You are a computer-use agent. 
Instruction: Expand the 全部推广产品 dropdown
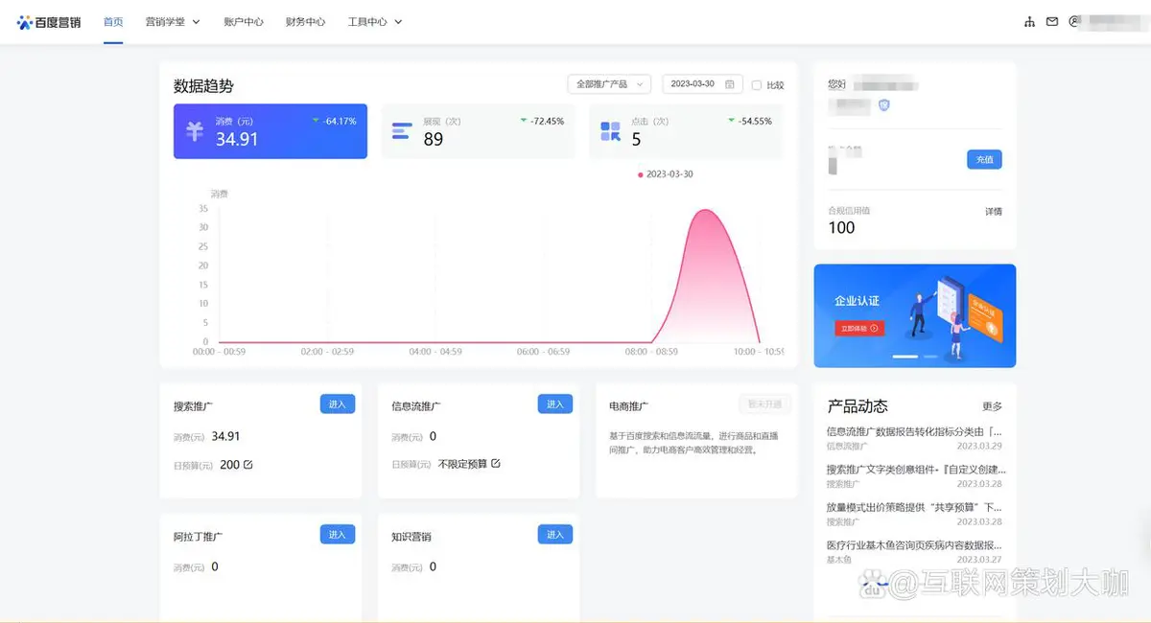pos(609,84)
